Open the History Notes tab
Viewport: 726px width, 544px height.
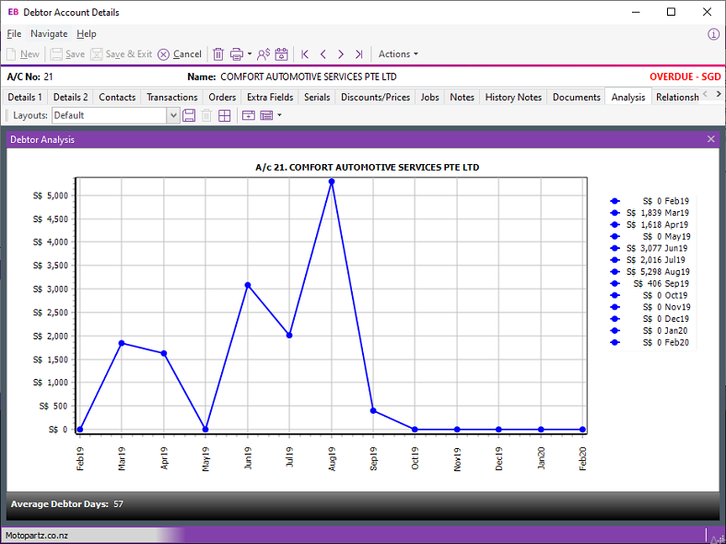tap(513, 97)
